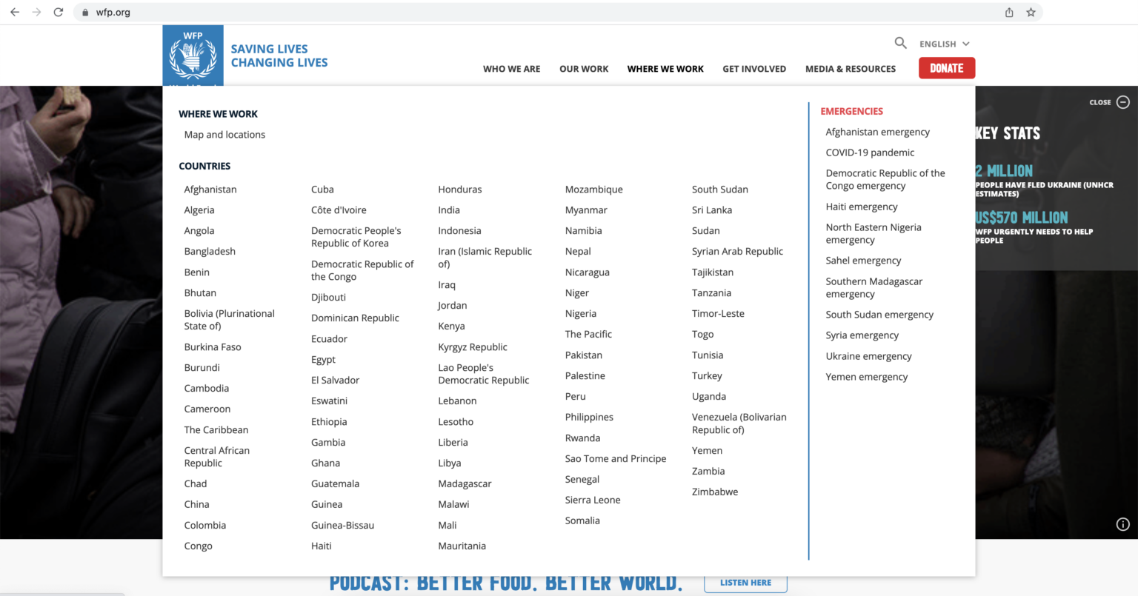Screen dimensions: 1138x596
Task: Click the browser back arrow
Action: (15, 13)
